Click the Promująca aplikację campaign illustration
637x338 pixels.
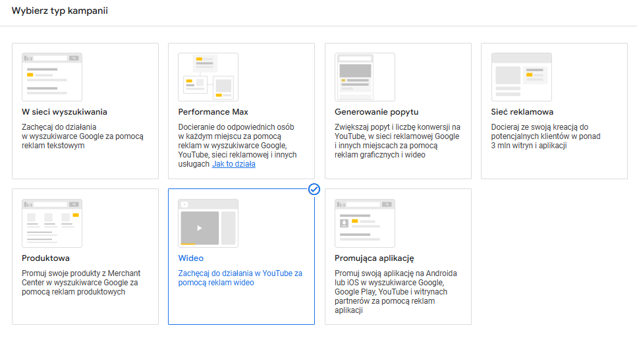pyautogui.click(x=365, y=223)
